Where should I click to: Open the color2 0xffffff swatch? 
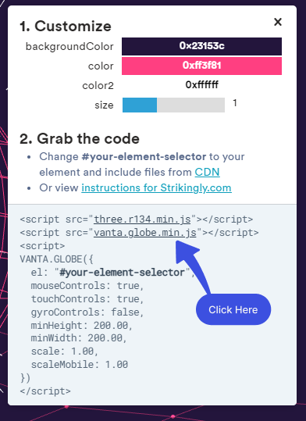point(201,85)
